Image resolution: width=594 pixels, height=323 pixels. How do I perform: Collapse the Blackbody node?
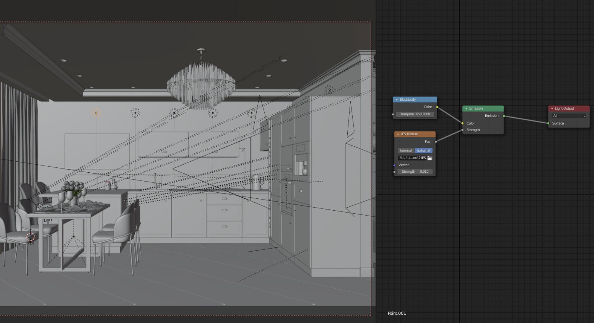pyautogui.click(x=397, y=100)
